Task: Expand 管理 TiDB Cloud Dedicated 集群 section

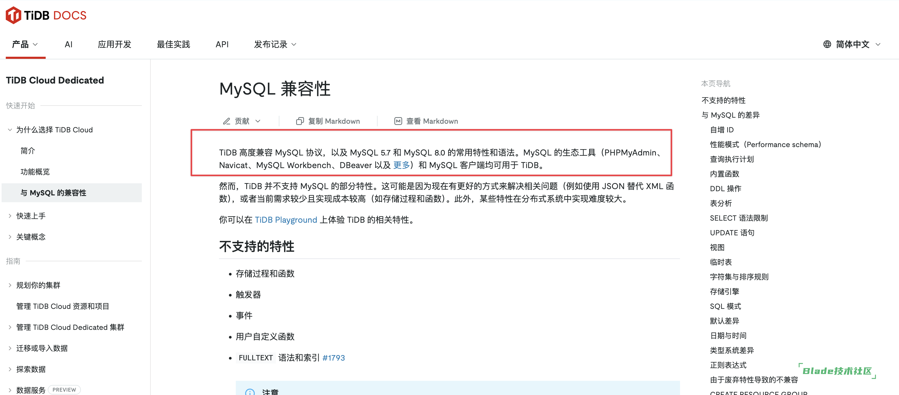Action: pos(10,327)
